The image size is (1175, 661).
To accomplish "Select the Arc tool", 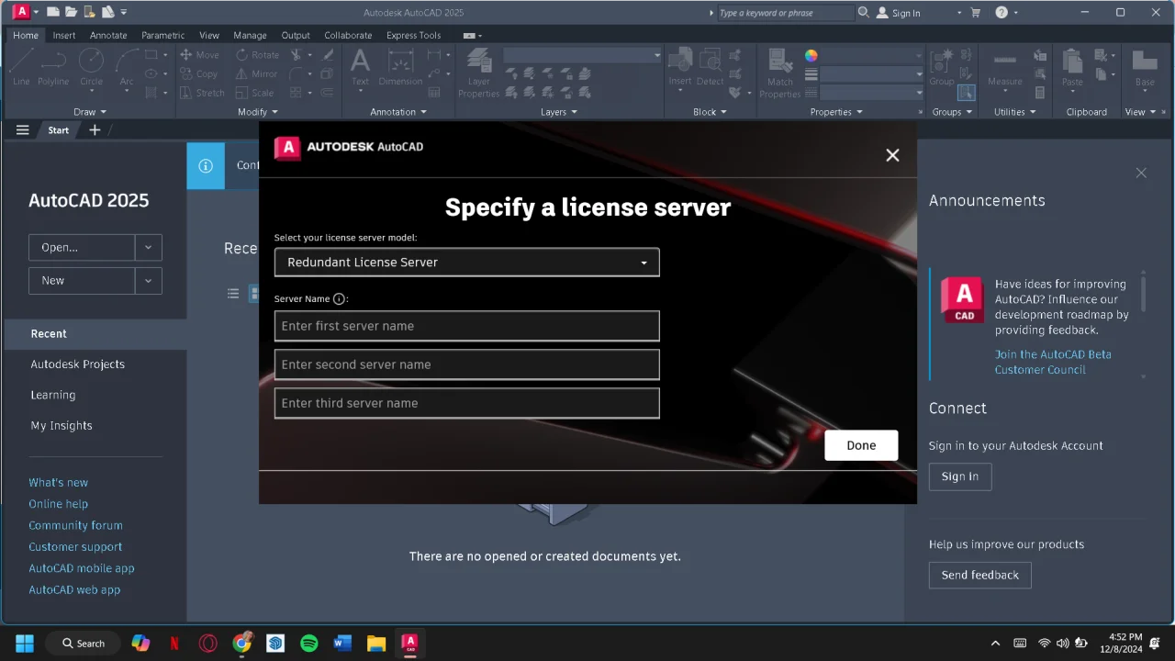I will (x=127, y=68).
